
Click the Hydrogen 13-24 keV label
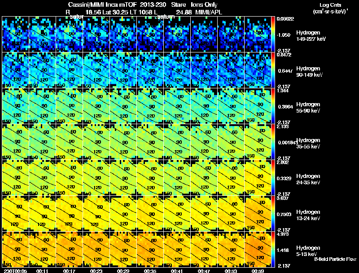pos(308,215)
